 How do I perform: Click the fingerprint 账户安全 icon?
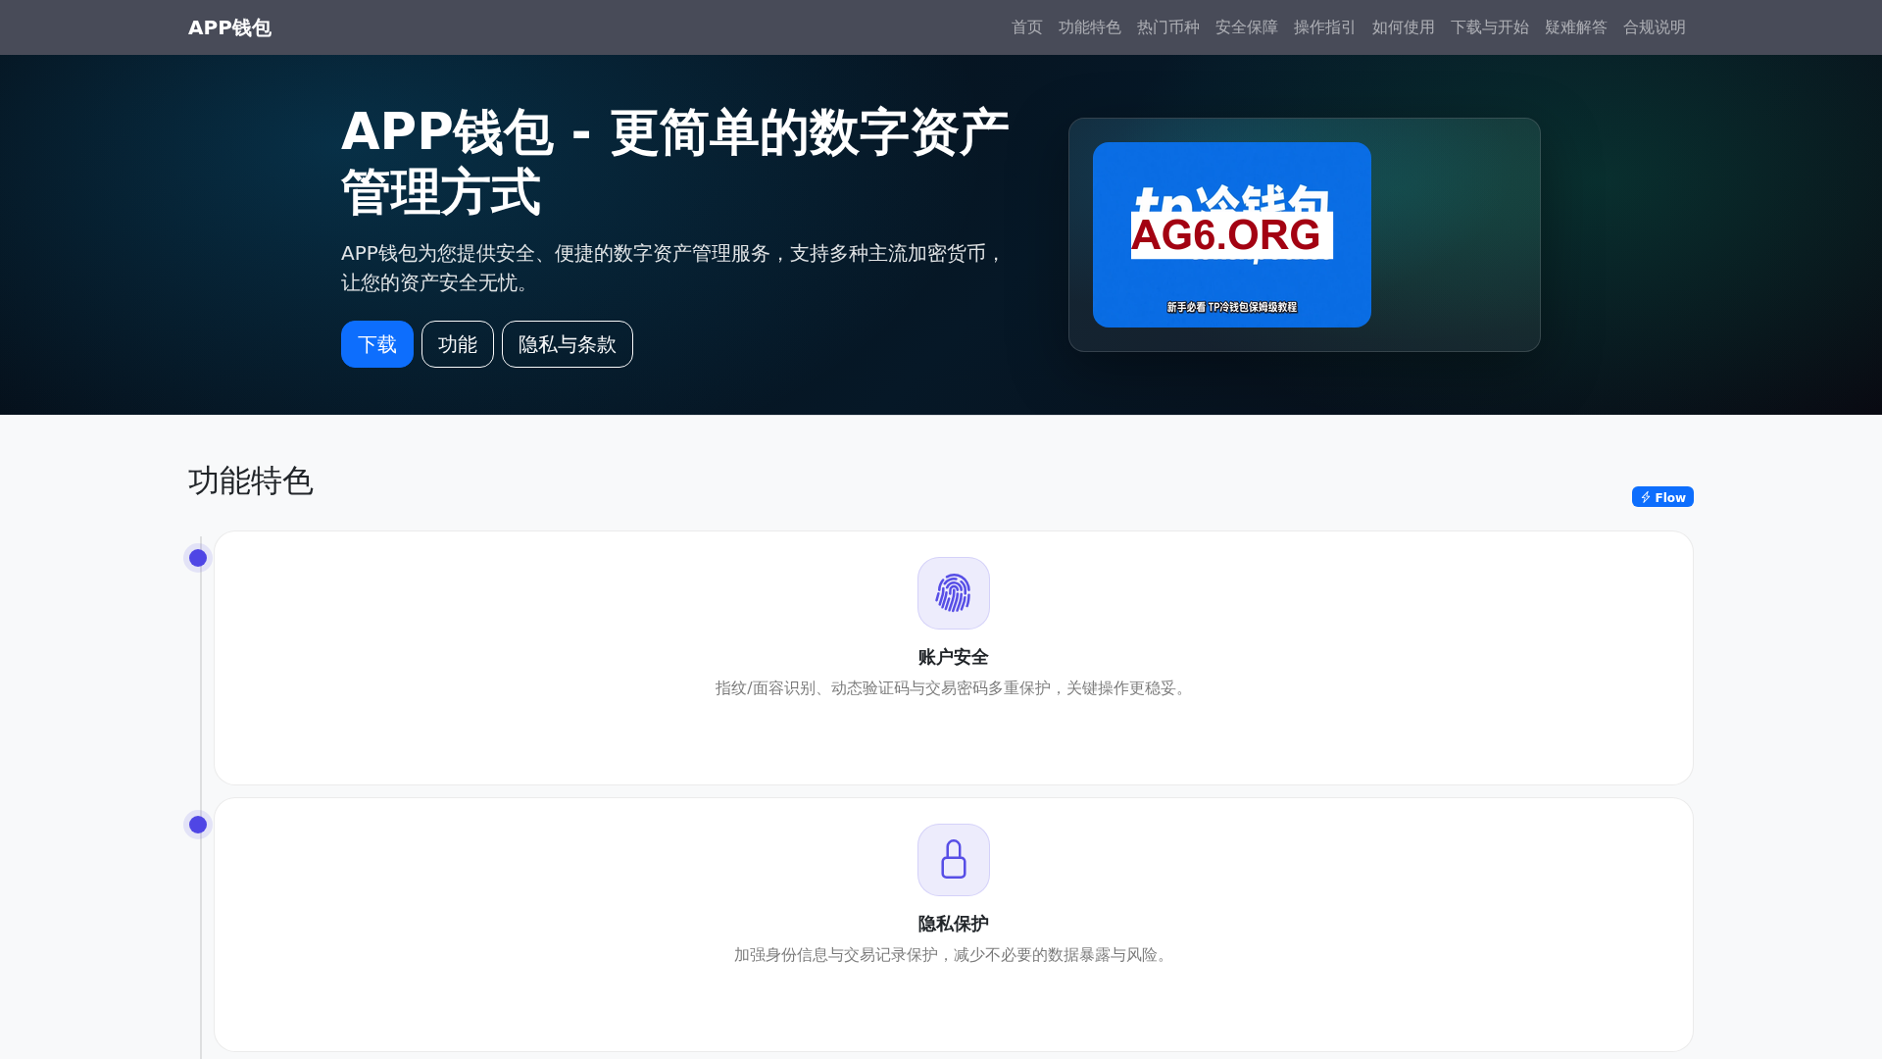coord(954,593)
